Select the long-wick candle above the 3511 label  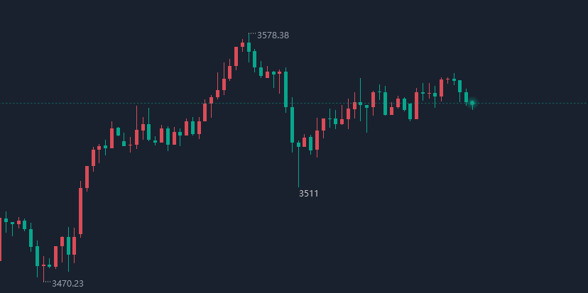point(298,145)
